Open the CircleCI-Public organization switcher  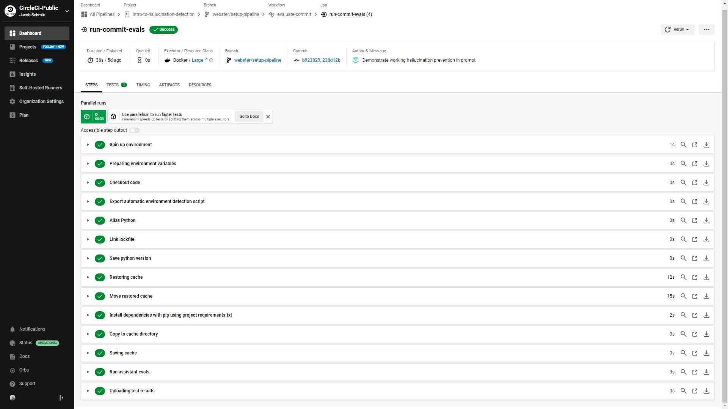tap(67, 11)
